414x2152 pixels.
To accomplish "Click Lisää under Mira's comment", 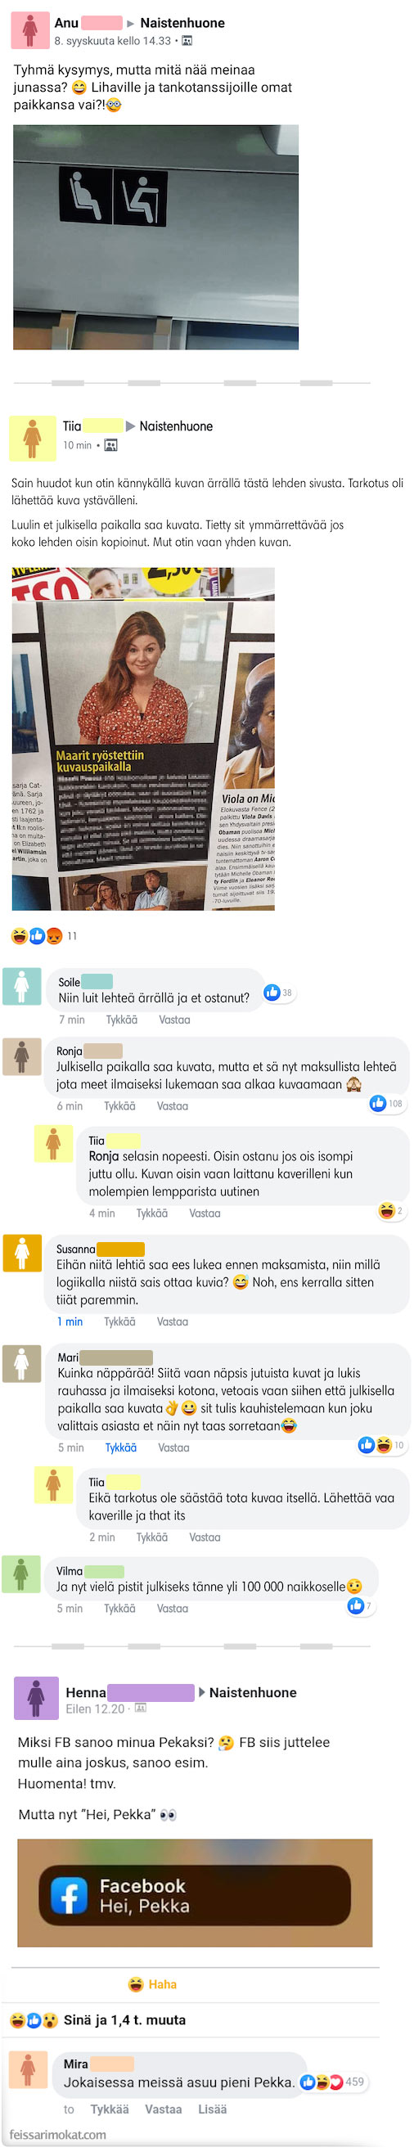I will click(x=212, y=2109).
